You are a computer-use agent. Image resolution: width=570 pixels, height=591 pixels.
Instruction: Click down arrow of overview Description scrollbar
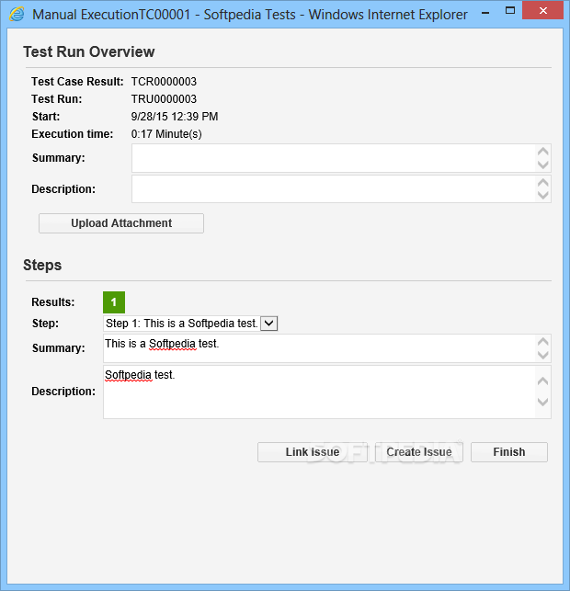coord(542,195)
